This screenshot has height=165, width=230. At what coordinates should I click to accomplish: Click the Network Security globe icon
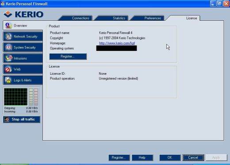click(8, 36)
